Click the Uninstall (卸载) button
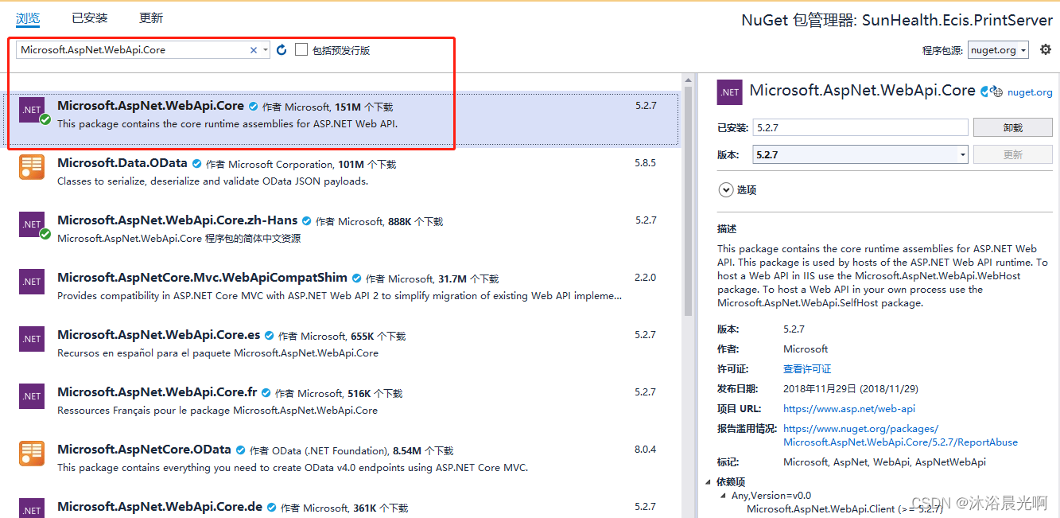Viewport: 1060px width, 518px height. [1012, 127]
